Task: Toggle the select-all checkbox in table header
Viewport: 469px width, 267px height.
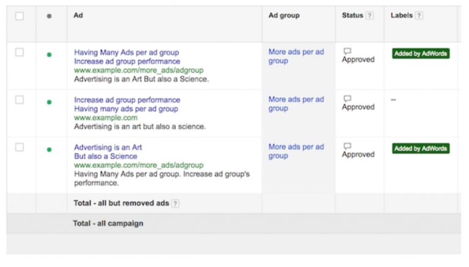Action: (x=20, y=16)
